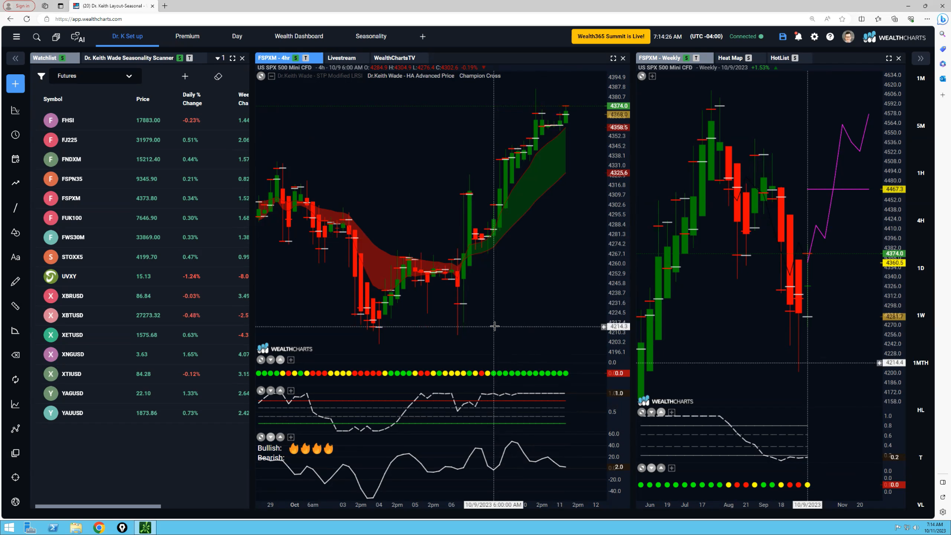Collapse the 4hr chart indicator legend

tap(271, 76)
